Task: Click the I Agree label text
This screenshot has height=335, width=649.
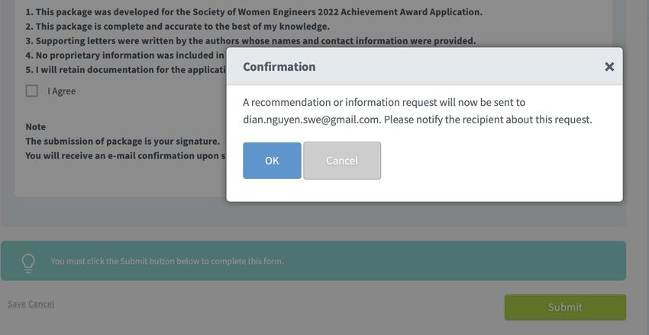Action: [62, 91]
